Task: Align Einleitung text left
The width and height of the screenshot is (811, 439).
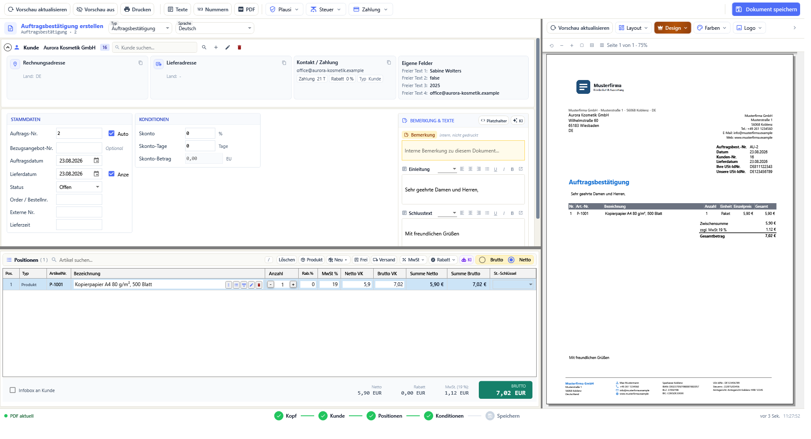Action: tap(462, 169)
